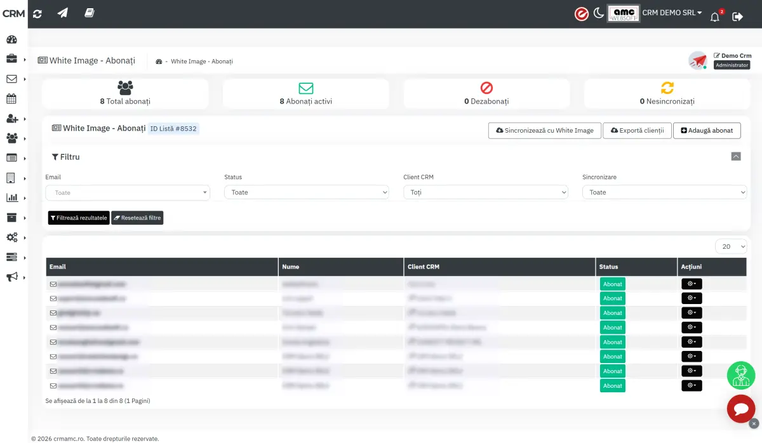This screenshot has height=443, width=762.
Task: Collapse the Filtru panel
Action: (x=736, y=157)
